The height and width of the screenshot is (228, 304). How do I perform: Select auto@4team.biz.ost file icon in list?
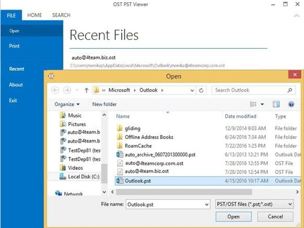tap(120, 172)
